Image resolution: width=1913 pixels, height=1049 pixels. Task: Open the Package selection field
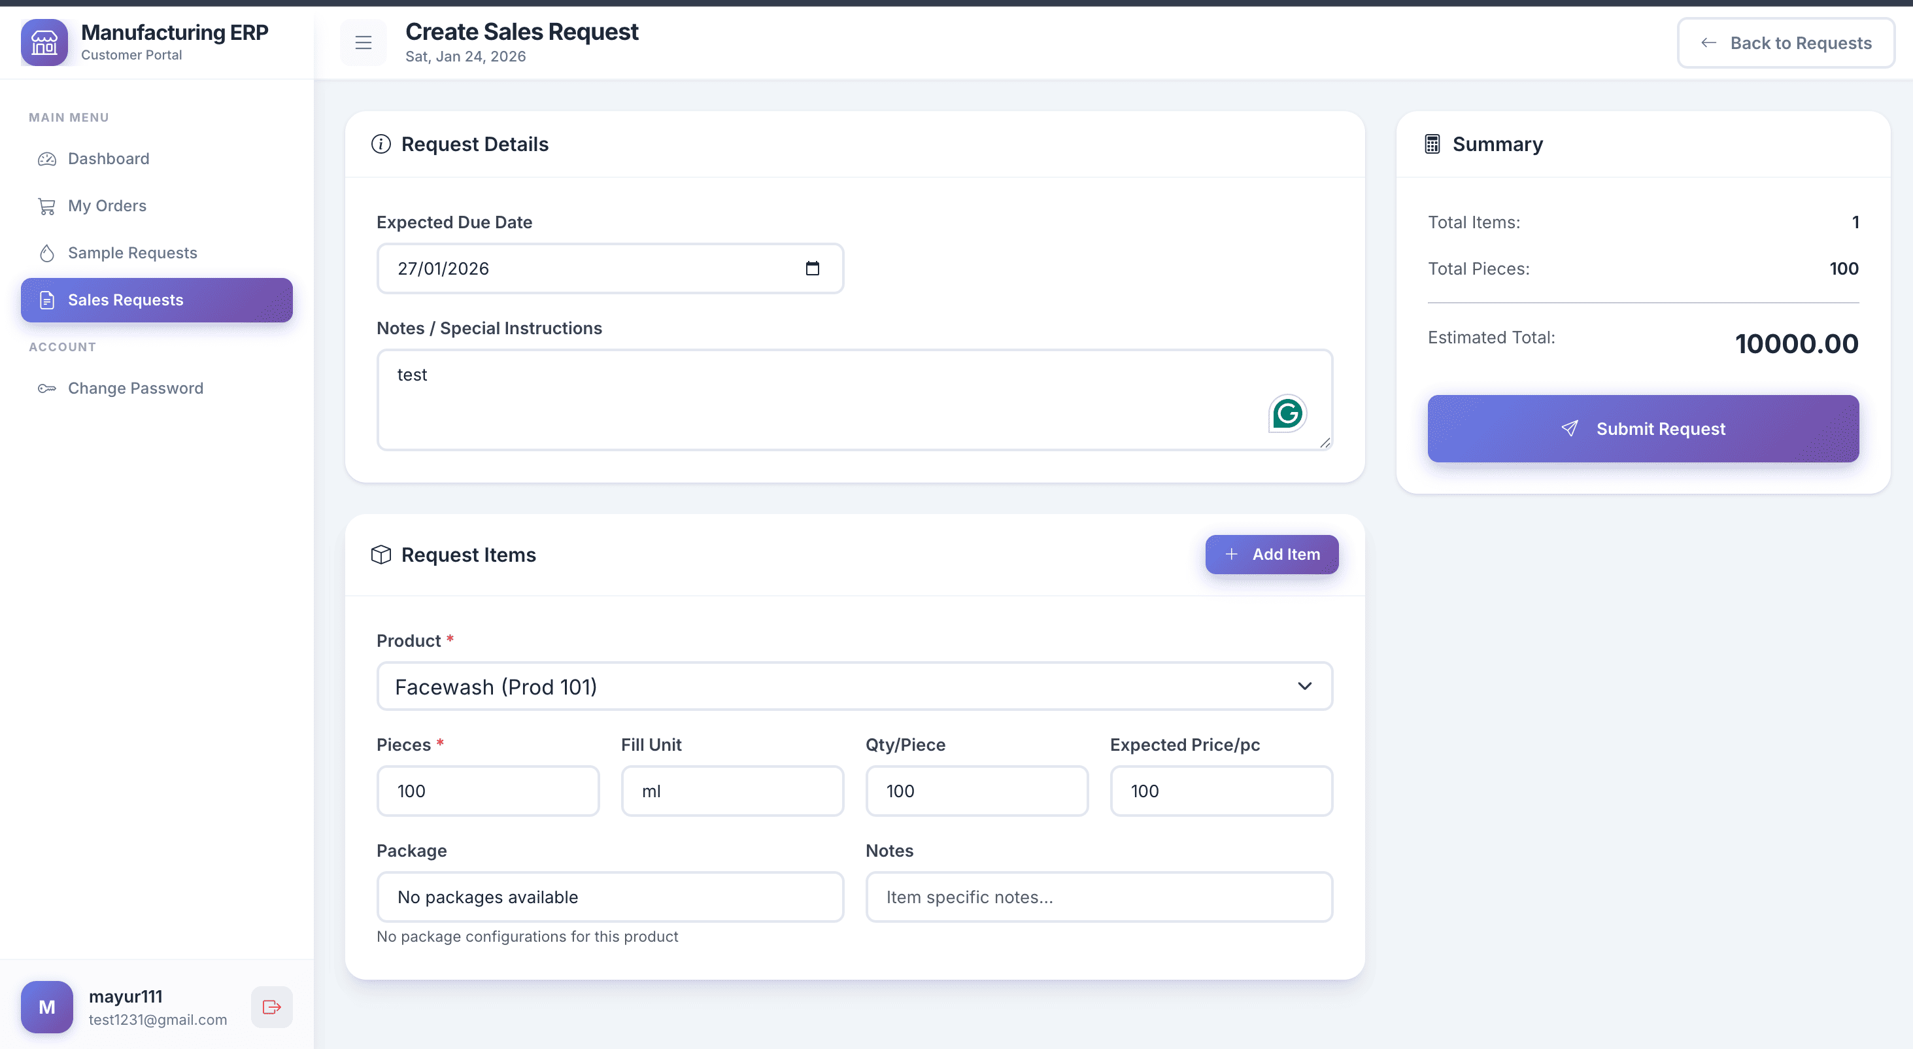610,897
